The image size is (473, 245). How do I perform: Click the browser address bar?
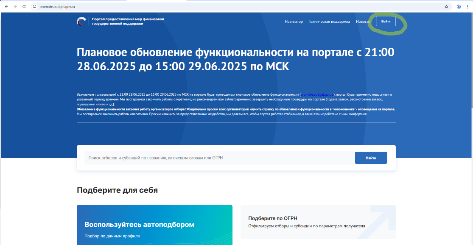[127, 7]
